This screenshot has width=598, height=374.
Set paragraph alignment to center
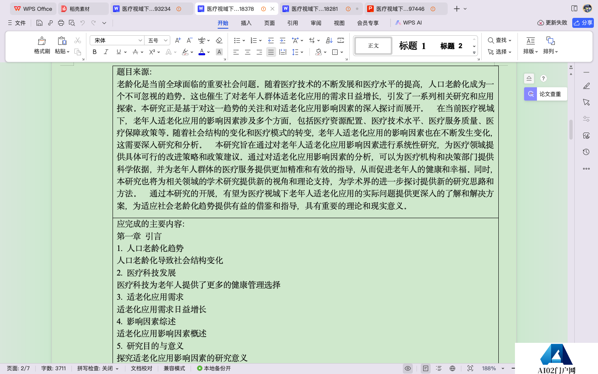pyautogui.click(x=248, y=52)
